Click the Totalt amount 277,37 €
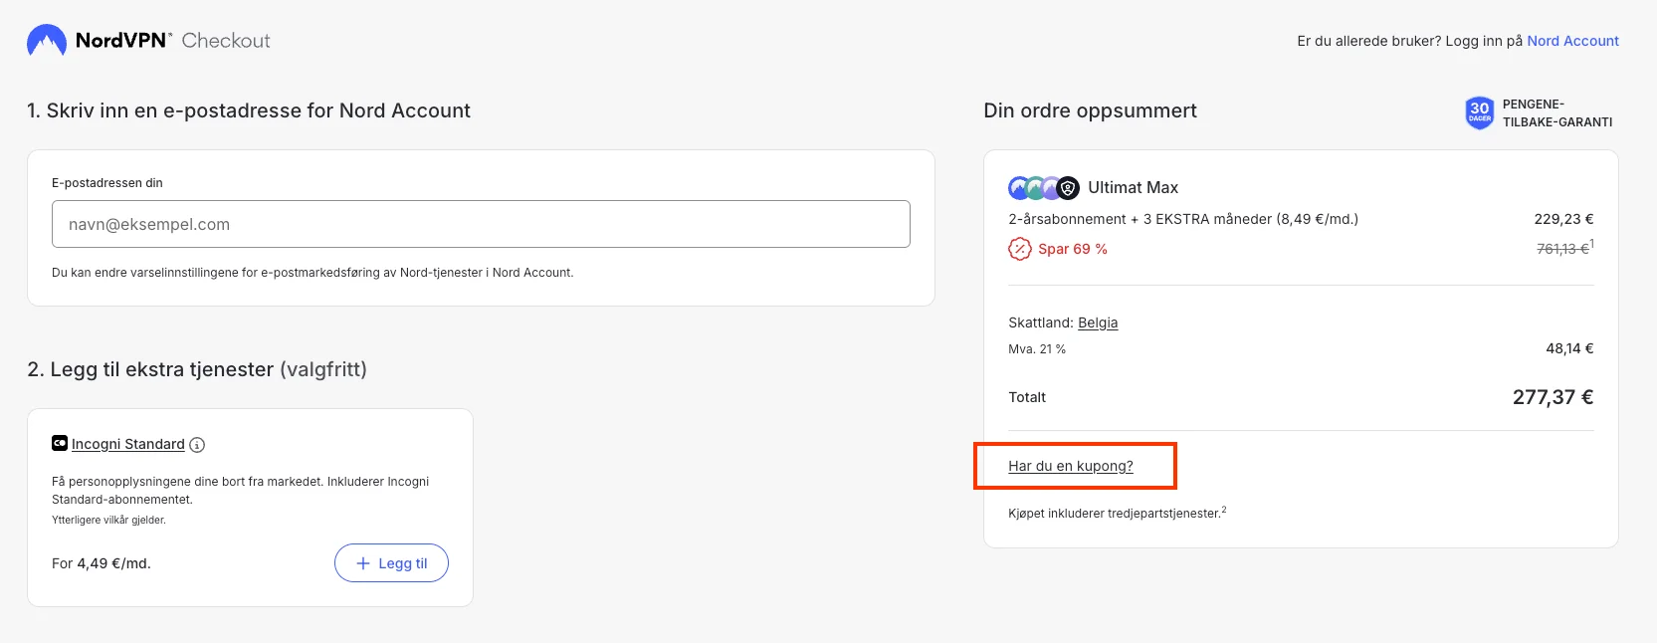The image size is (1657, 643). 1553,397
